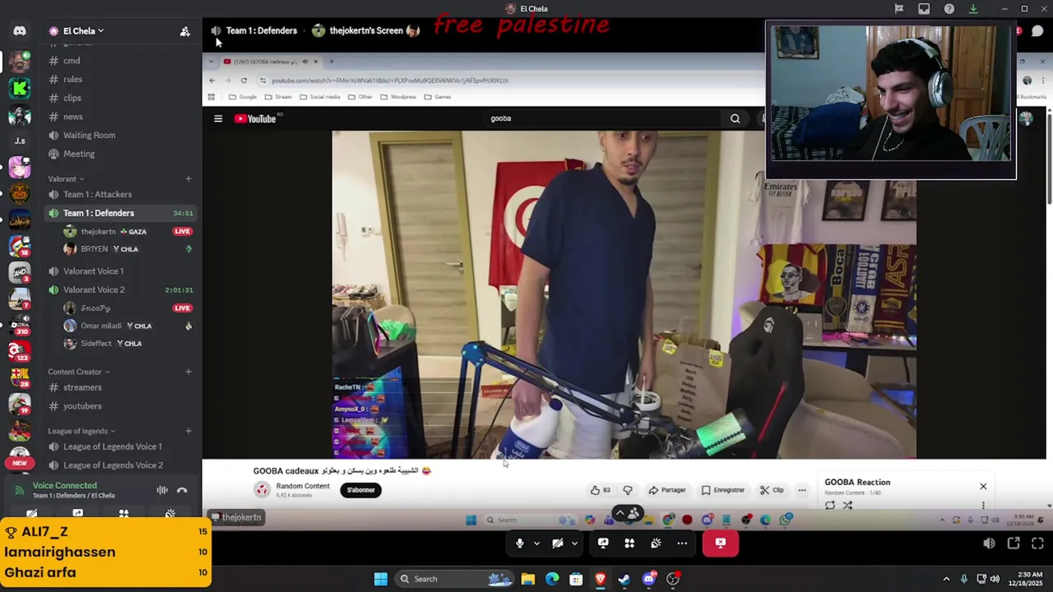Join Team 1 : Attackers voice channel
Image resolution: width=1053 pixels, height=592 pixels.
[x=97, y=194]
